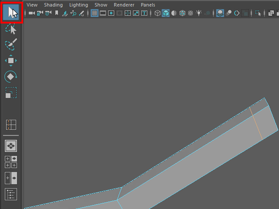Expand the Renderer menu

click(124, 5)
